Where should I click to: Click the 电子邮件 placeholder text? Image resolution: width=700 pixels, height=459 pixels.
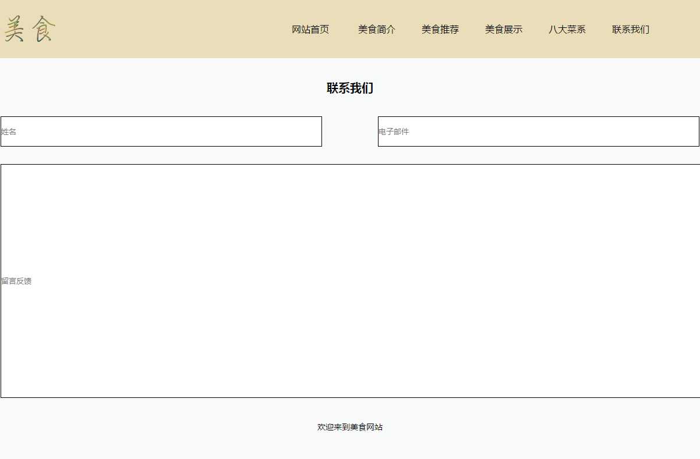[394, 132]
